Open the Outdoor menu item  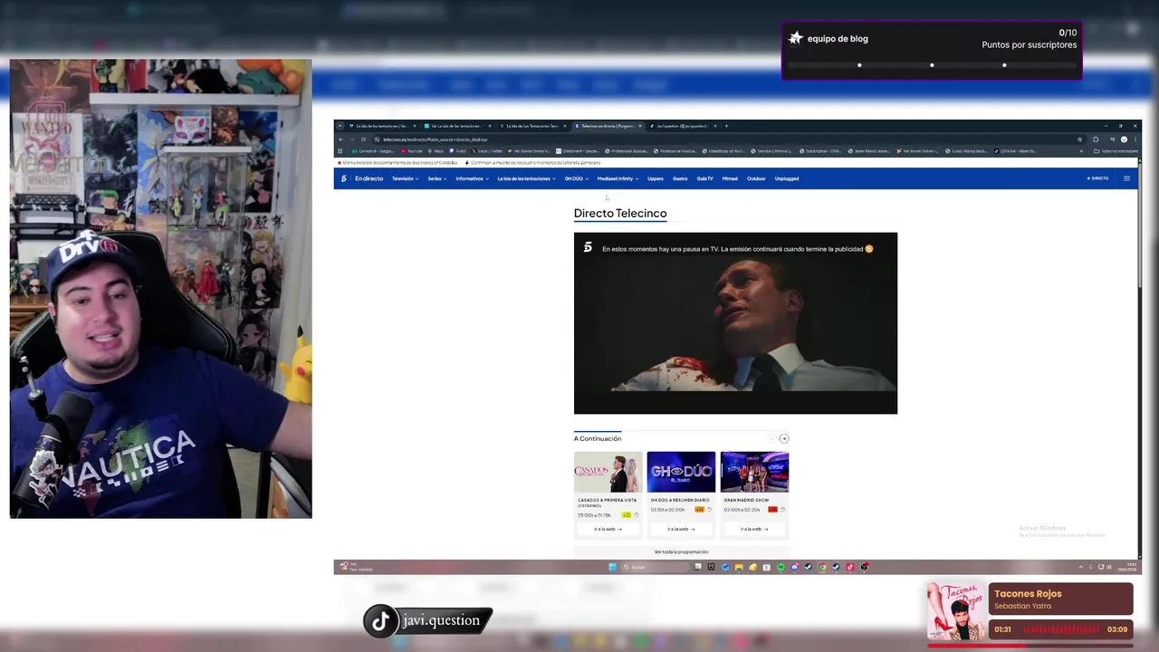click(x=756, y=178)
